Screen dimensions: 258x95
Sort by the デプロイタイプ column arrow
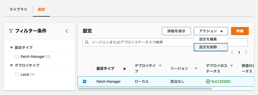pyautogui.click(x=160, y=66)
